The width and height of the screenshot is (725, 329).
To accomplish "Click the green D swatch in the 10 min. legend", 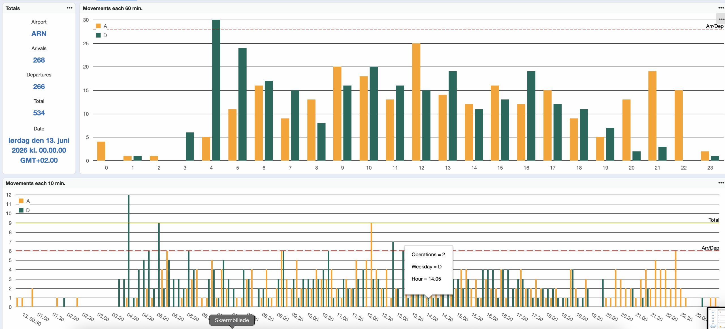I will (21, 210).
